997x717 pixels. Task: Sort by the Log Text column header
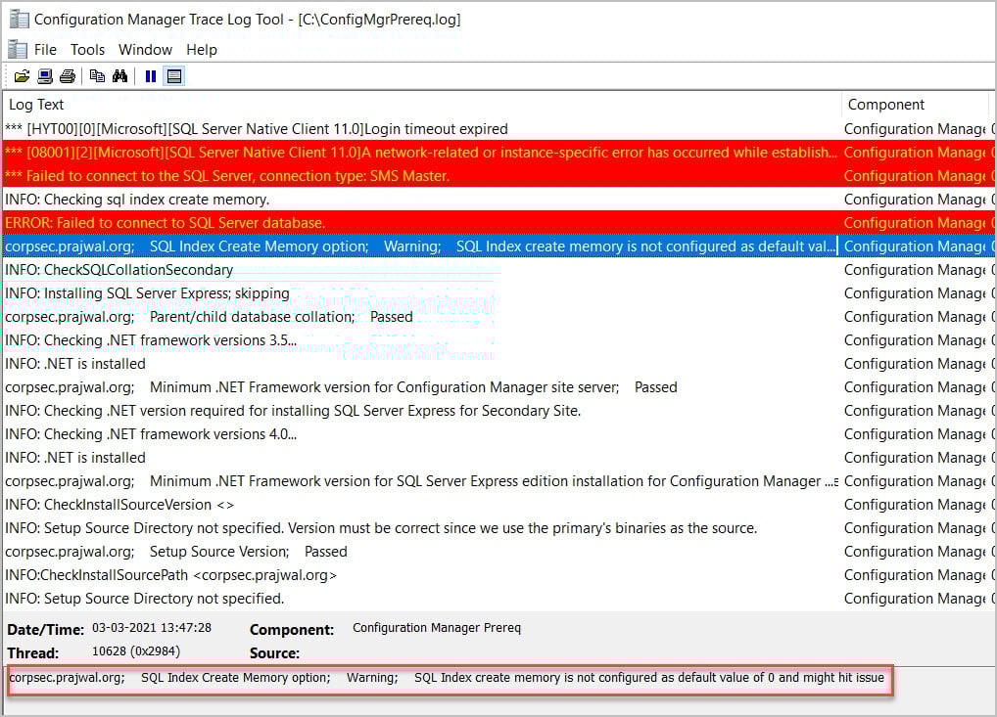(x=422, y=104)
